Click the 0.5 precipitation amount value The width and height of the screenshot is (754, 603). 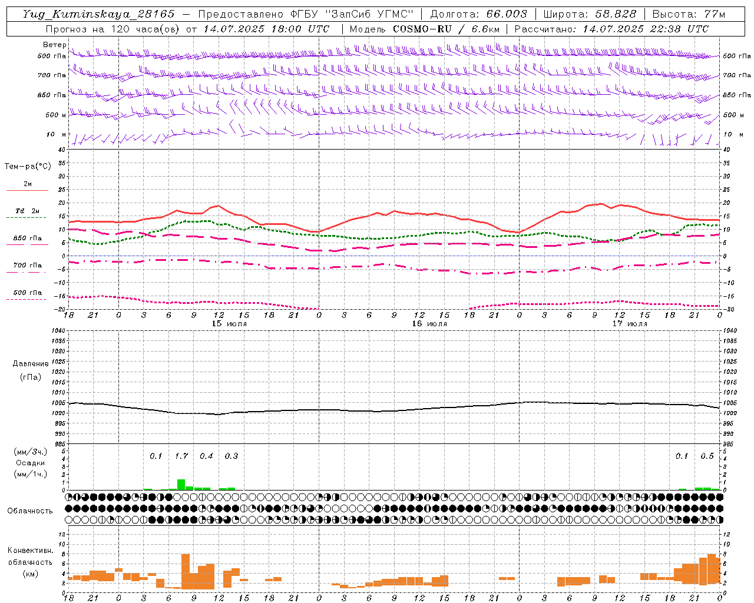(x=707, y=456)
